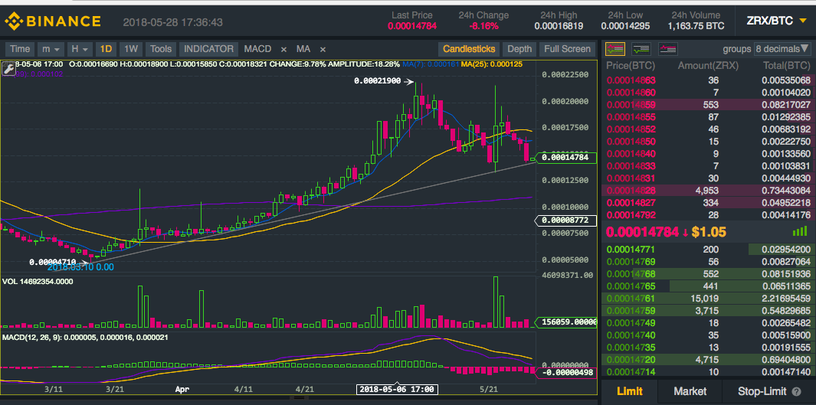This screenshot has width=816, height=405.
Task: Click the Binance logo
Action: pyautogui.click(x=53, y=21)
